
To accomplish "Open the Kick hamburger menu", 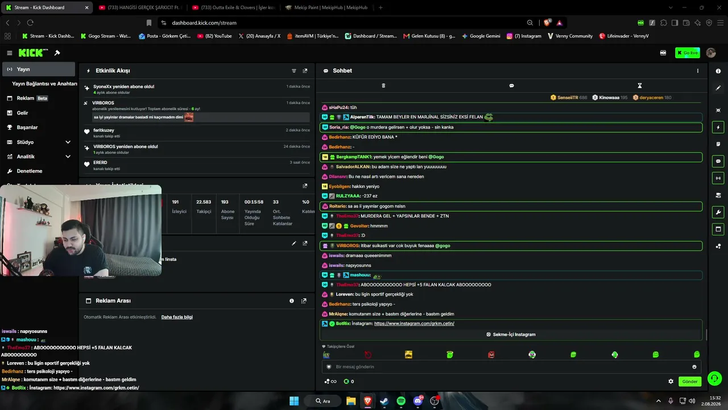I will pos(10,53).
